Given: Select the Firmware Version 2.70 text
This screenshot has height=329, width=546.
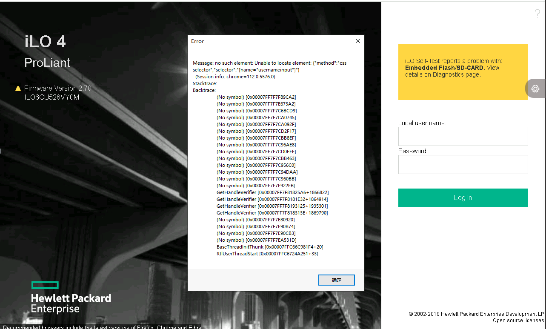Looking at the screenshot, I should [57, 88].
